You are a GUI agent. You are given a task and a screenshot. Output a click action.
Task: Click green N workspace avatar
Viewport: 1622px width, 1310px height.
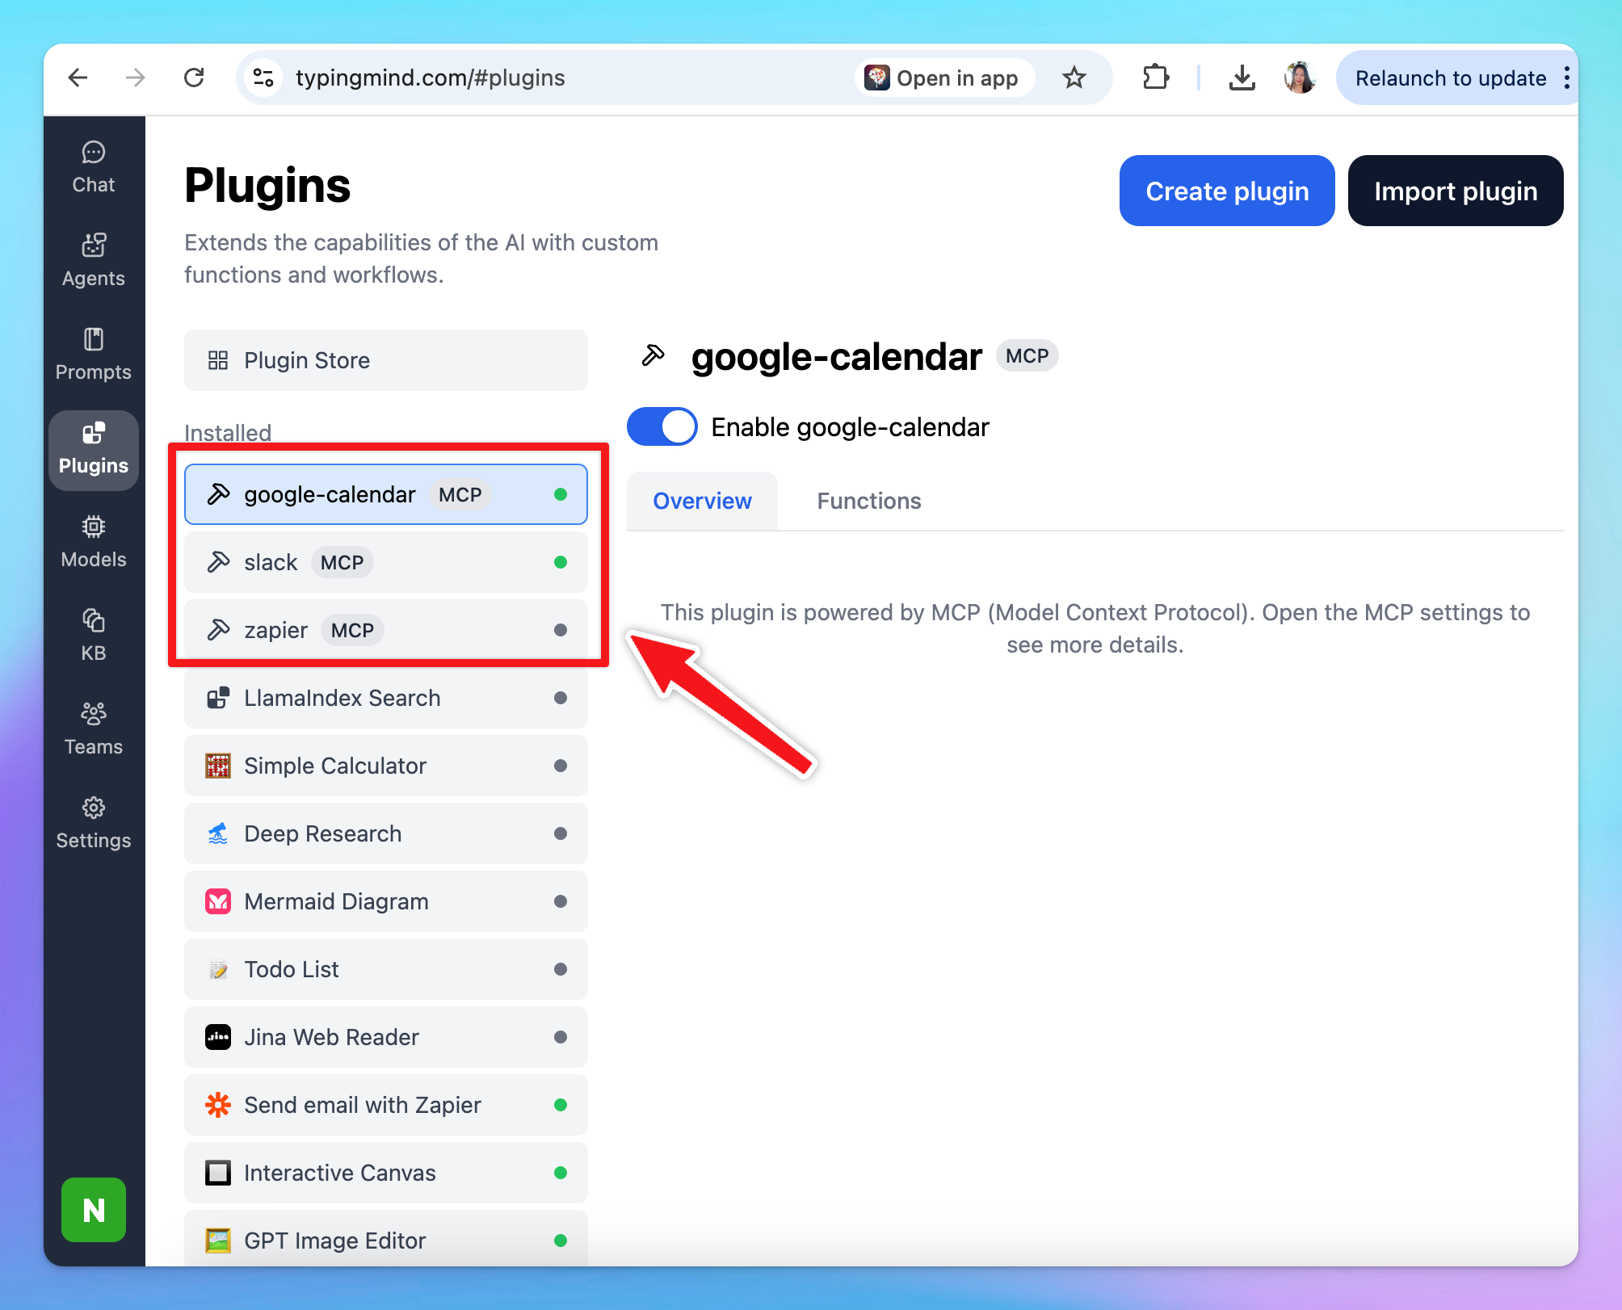click(94, 1209)
